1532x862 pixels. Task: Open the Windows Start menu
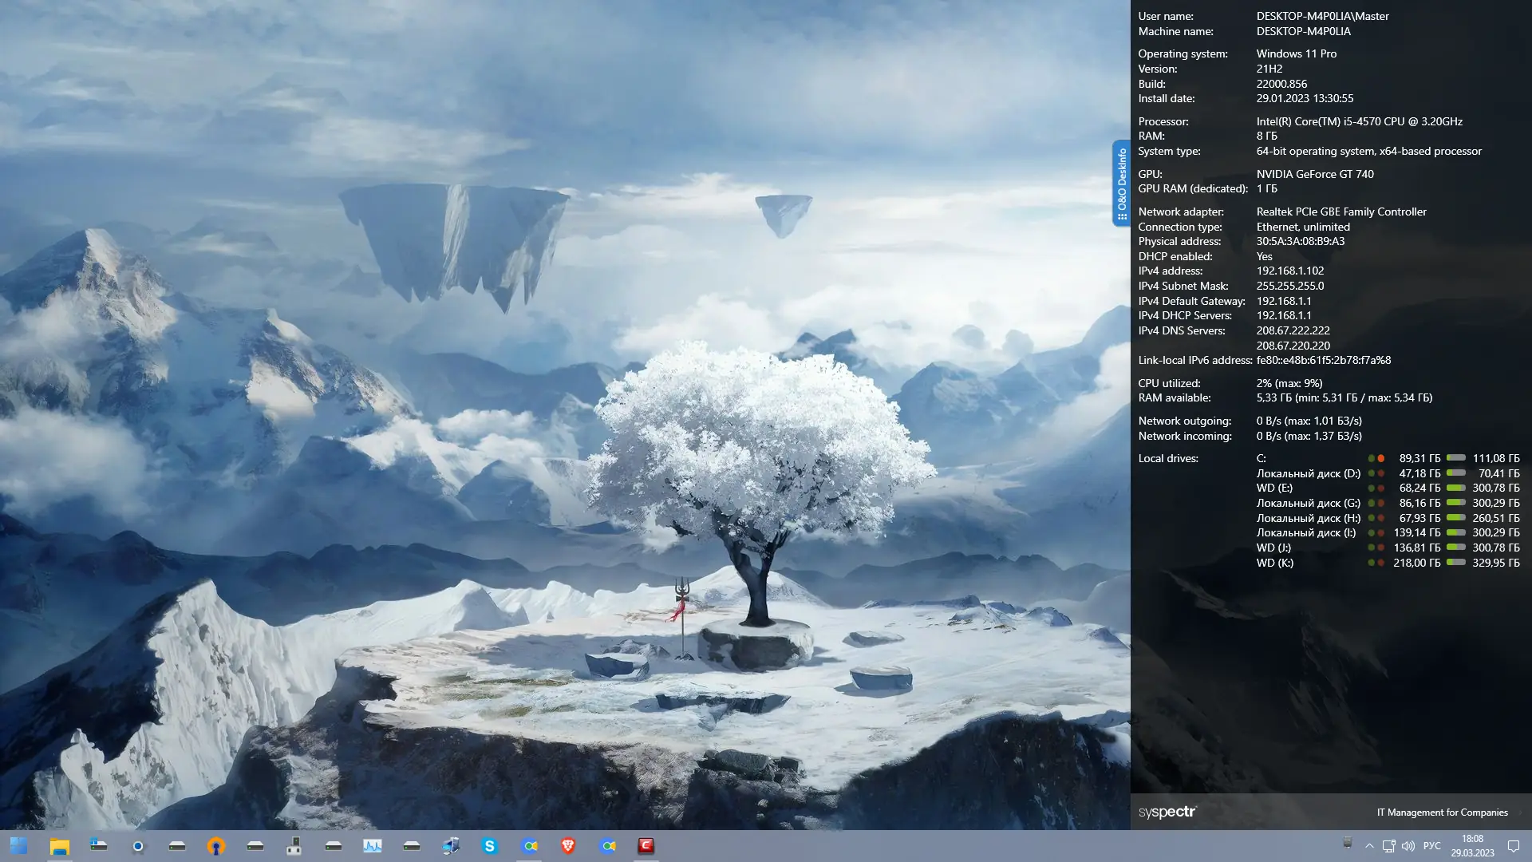[x=19, y=846]
